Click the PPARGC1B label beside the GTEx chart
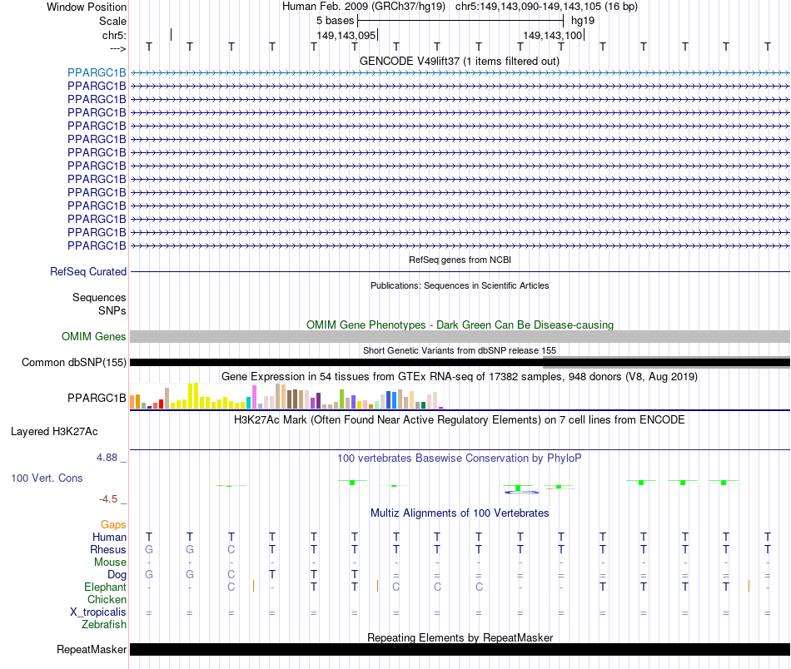This screenshot has width=791, height=669. click(97, 399)
